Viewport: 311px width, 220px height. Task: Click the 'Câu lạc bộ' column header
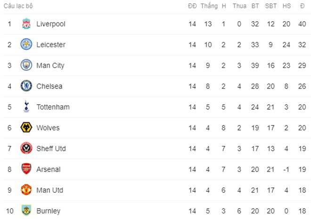click(x=18, y=6)
